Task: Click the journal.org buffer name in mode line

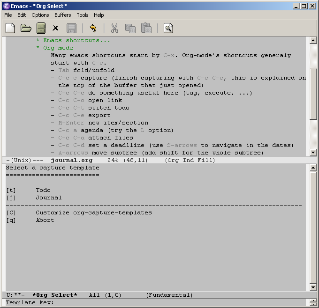Action: [71, 160]
